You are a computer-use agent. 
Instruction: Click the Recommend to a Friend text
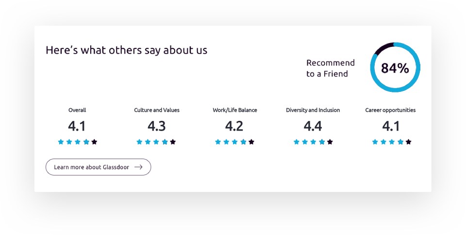[x=330, y=68]
